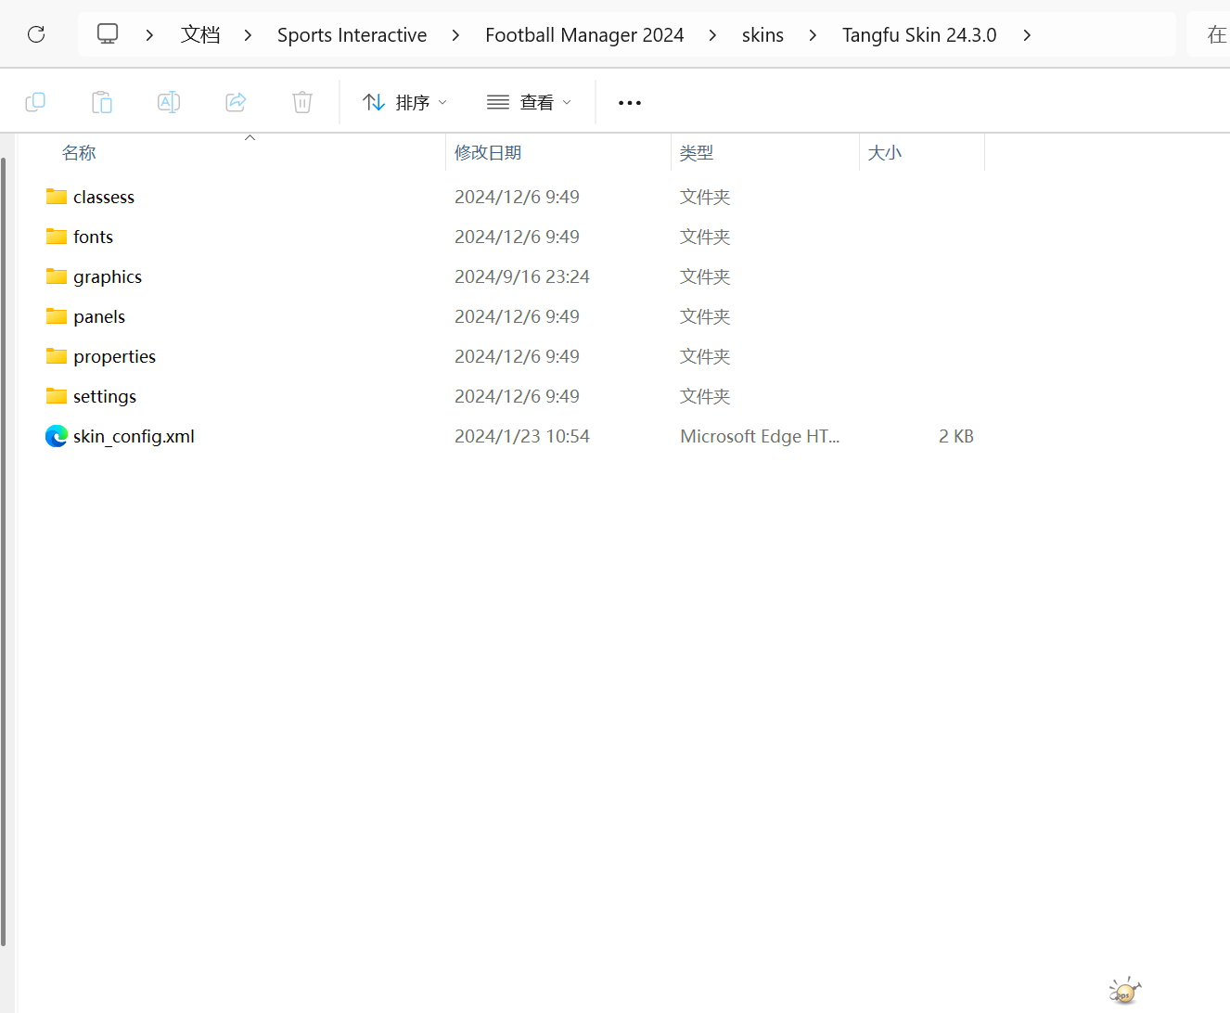Click the Paste toolbar icon
The width and height of the screenshot is (1230, 1013).
click(102, 102)
